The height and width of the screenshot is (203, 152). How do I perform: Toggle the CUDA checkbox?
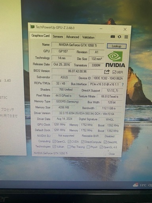pyautogui.click(x=69, y=142)
